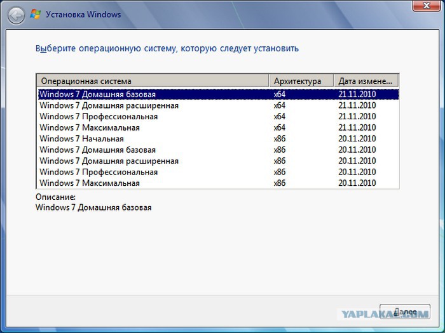
Task: Select Windows 7 Домашняя расширенная x86 row
Action: click(x=218, y=160)
